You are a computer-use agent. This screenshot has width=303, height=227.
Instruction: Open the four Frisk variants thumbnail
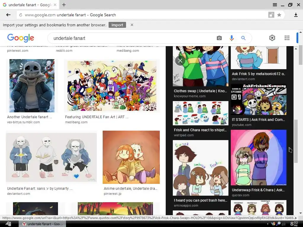coord(259,208)
